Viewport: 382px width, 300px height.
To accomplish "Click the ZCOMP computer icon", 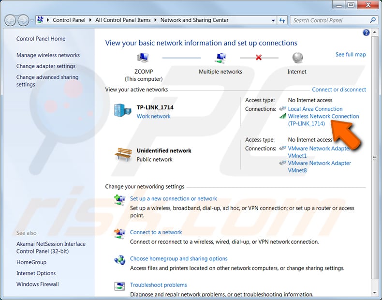I will click(x=143, y=58).
